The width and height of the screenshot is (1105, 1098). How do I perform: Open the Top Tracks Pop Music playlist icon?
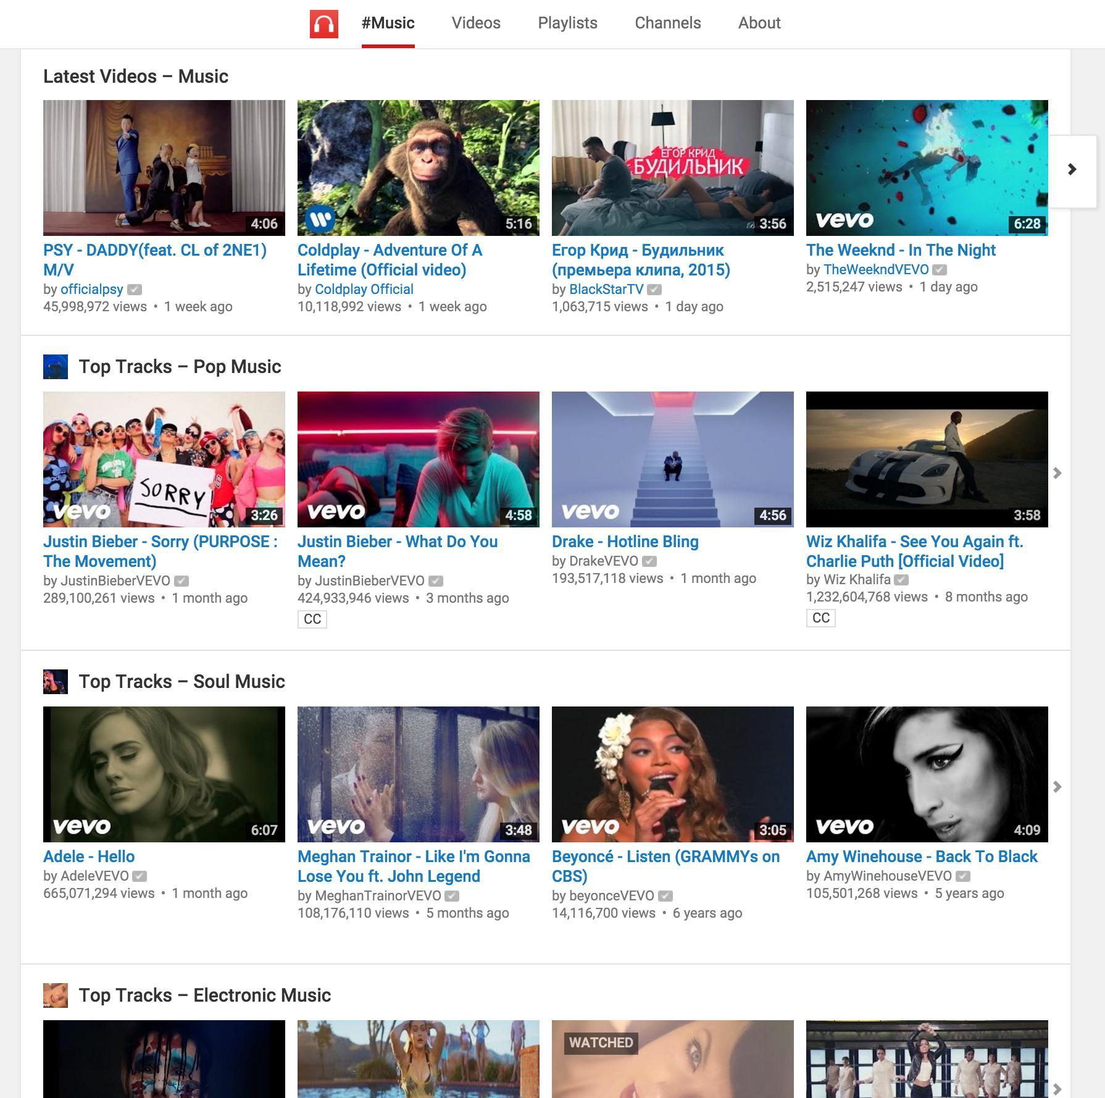56,367
